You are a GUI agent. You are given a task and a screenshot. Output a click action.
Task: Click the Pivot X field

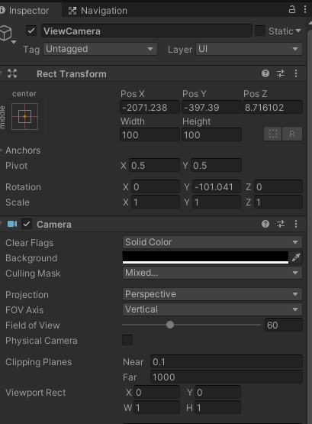click(154, 165)
